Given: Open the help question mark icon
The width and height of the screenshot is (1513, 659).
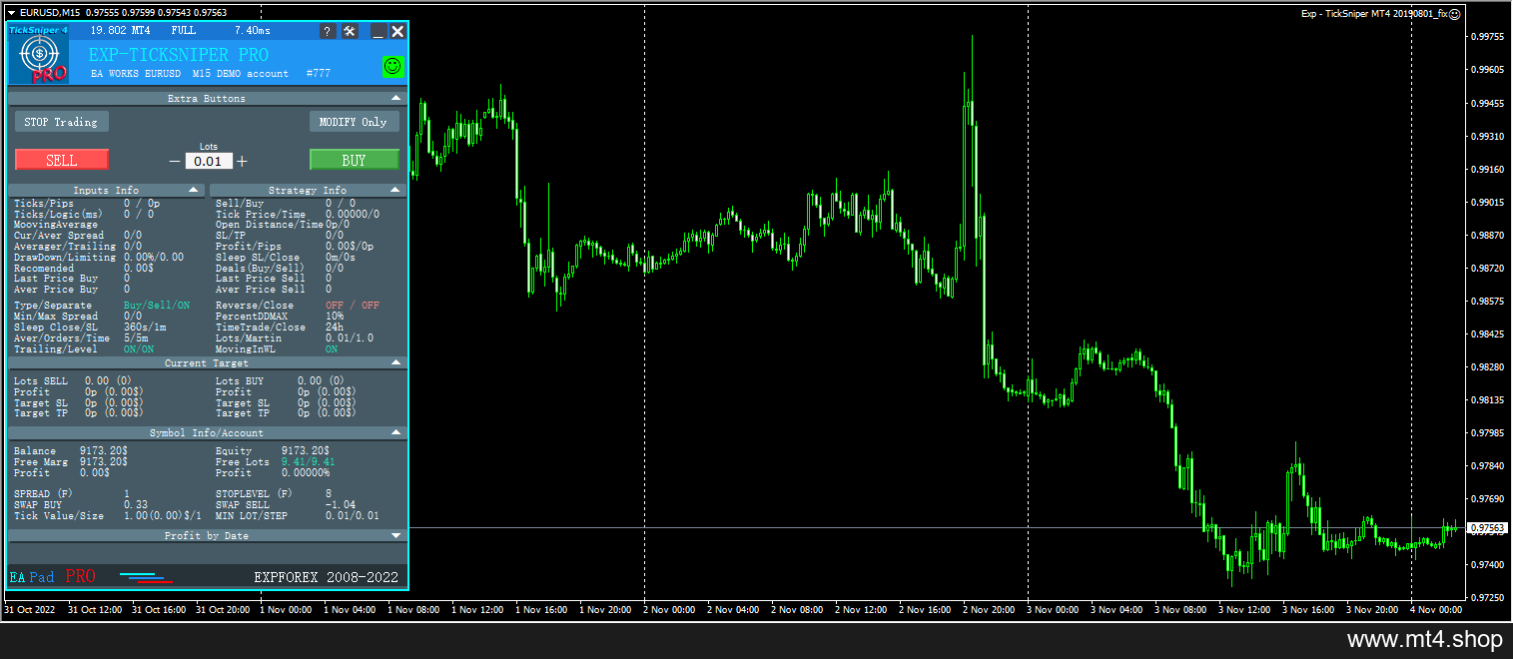Looking at the screenshot, I should click(328, 32).
